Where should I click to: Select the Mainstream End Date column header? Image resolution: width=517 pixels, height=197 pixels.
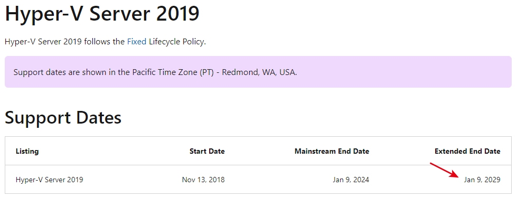[x=332, y=151]
